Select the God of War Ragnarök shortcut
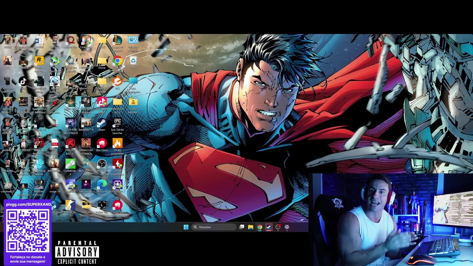 click(71, 64)
